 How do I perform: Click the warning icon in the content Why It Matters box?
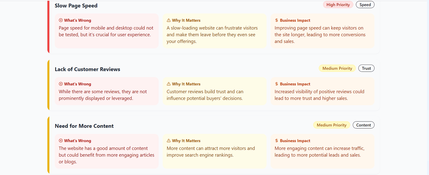click(169, 141)
